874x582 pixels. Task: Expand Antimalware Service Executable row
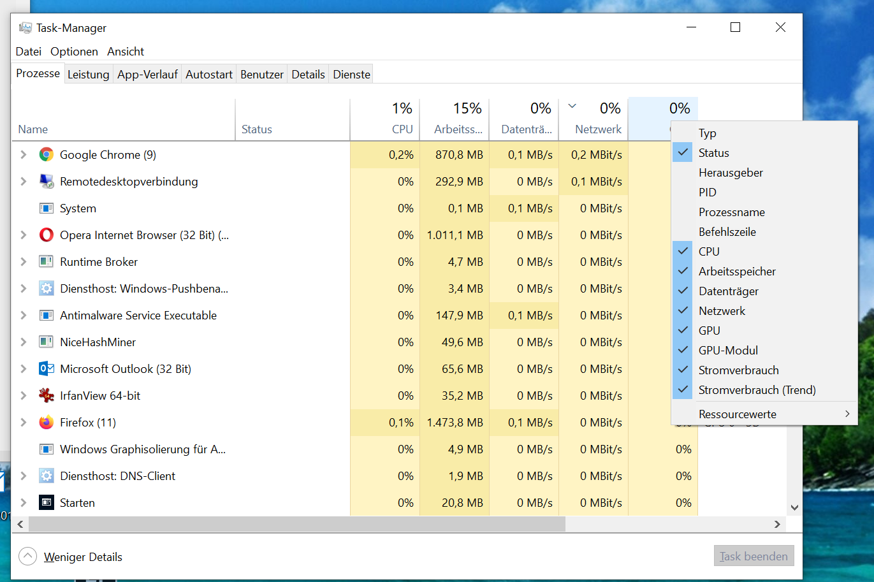[24, 316]
